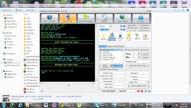Open Organize menu in Explorer

coord(7,10)
